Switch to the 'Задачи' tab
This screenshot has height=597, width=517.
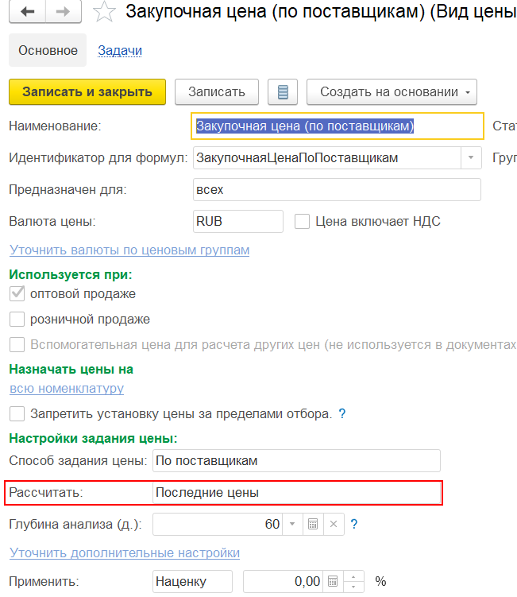[120, 51]
